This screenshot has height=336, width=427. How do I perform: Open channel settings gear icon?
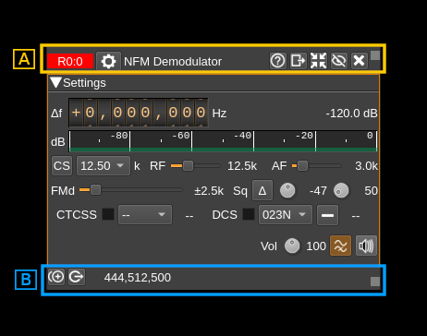pos(108,61)
